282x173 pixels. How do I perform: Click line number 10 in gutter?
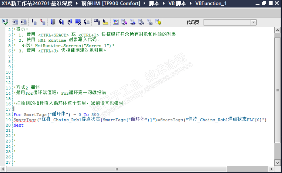click(8, 72)
